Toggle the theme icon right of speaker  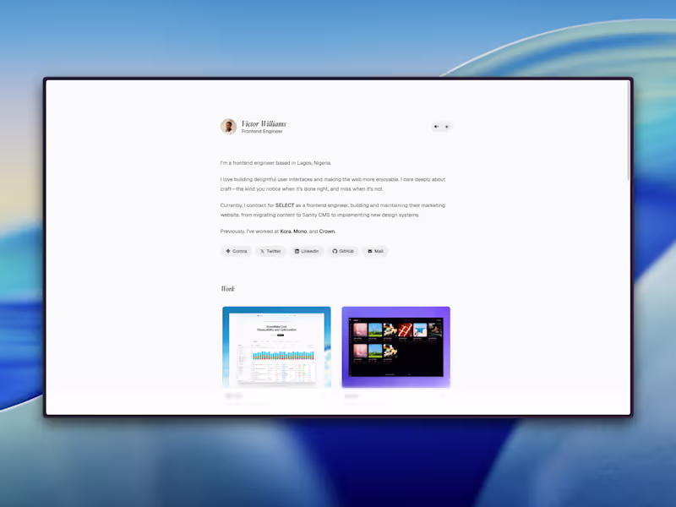click(x=447, y=127)
